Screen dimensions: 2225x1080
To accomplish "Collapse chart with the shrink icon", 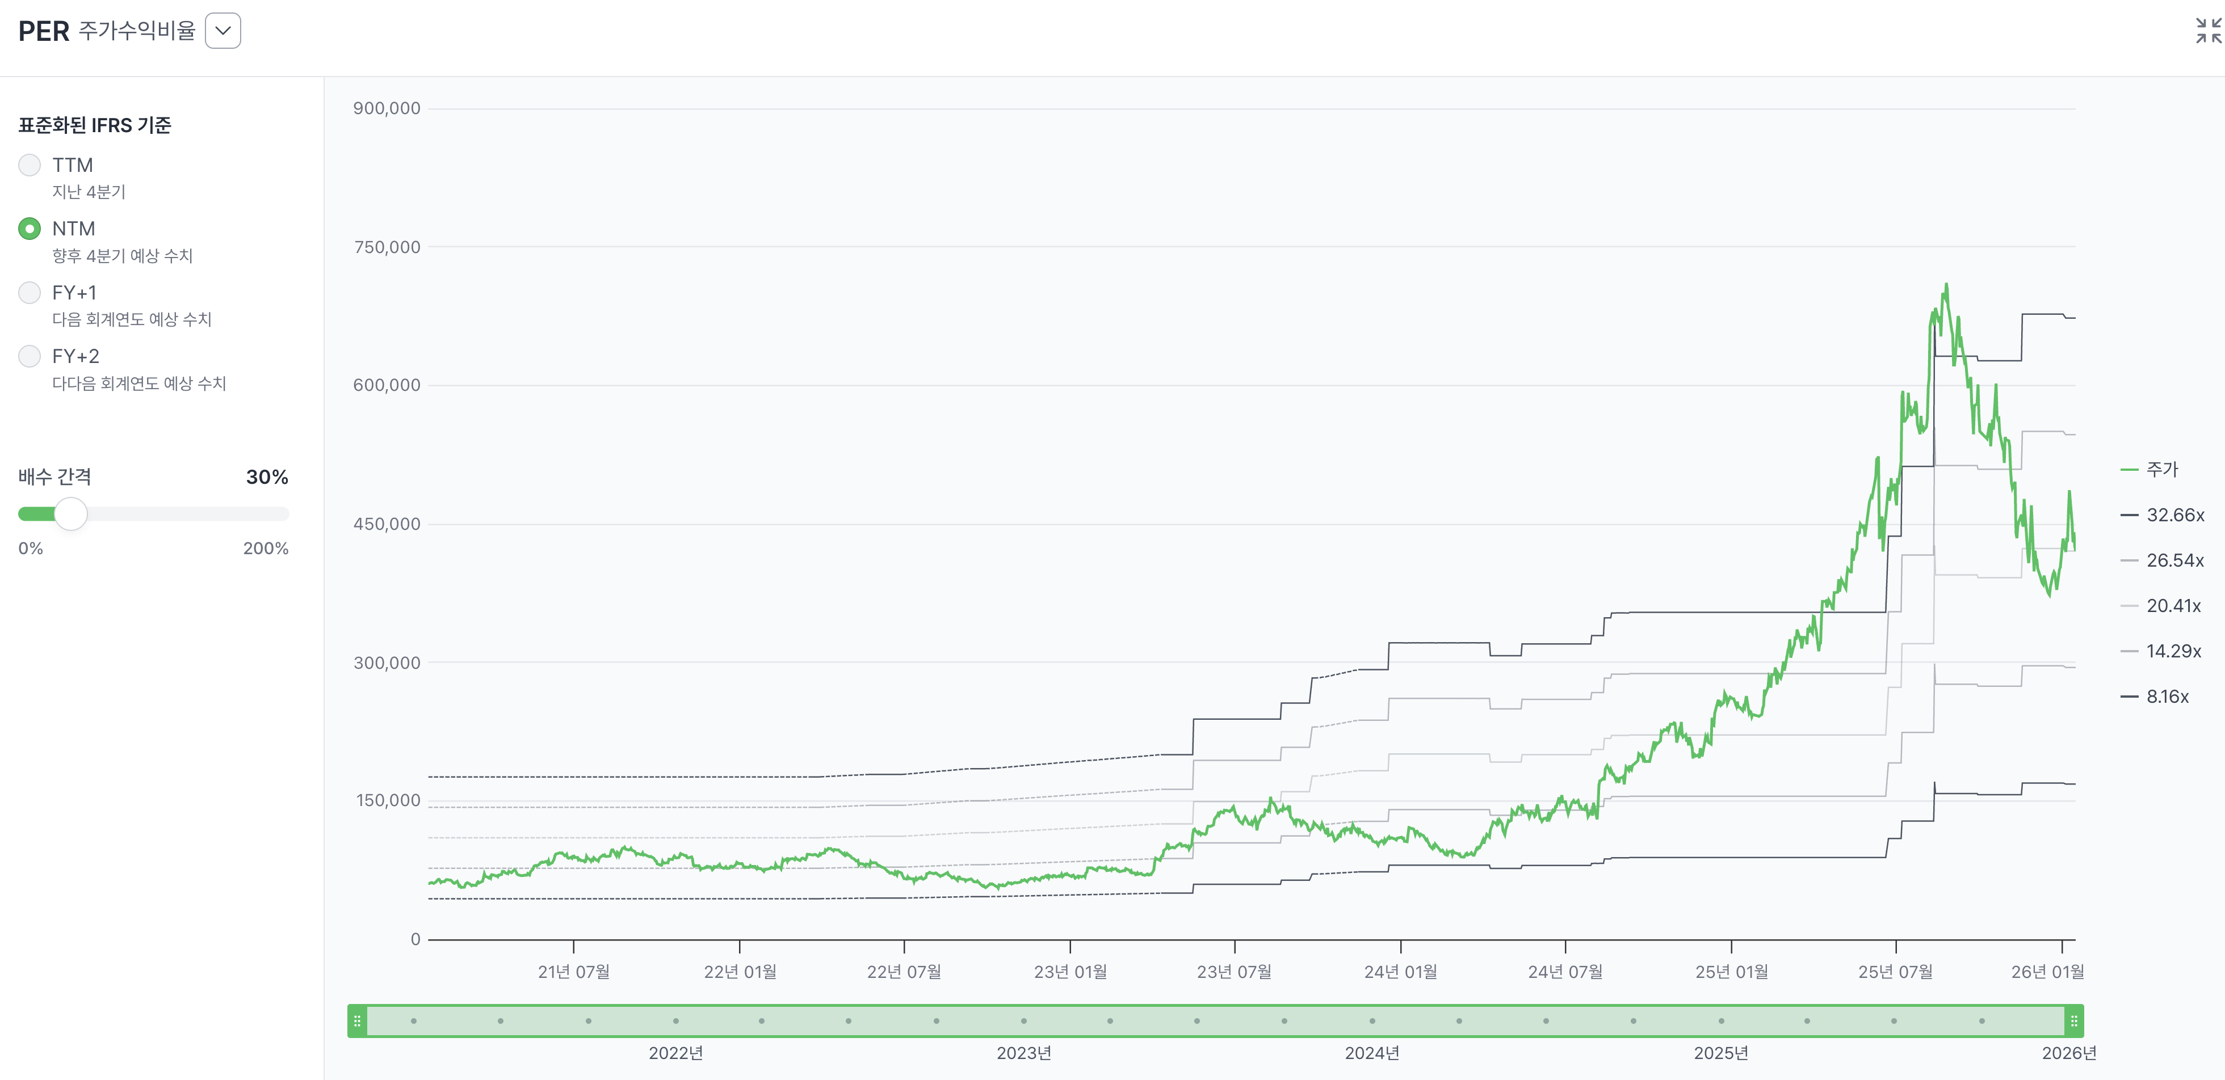I will coord(2209,31).
